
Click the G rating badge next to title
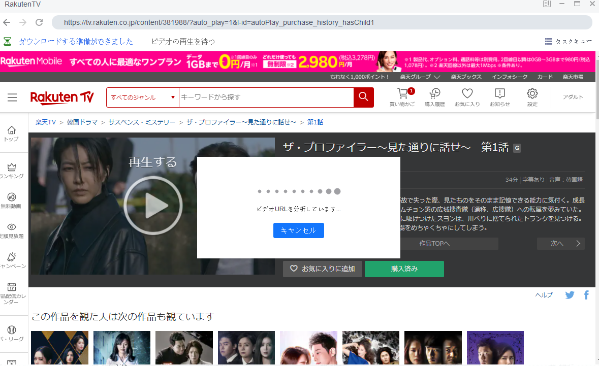(517, 148)
